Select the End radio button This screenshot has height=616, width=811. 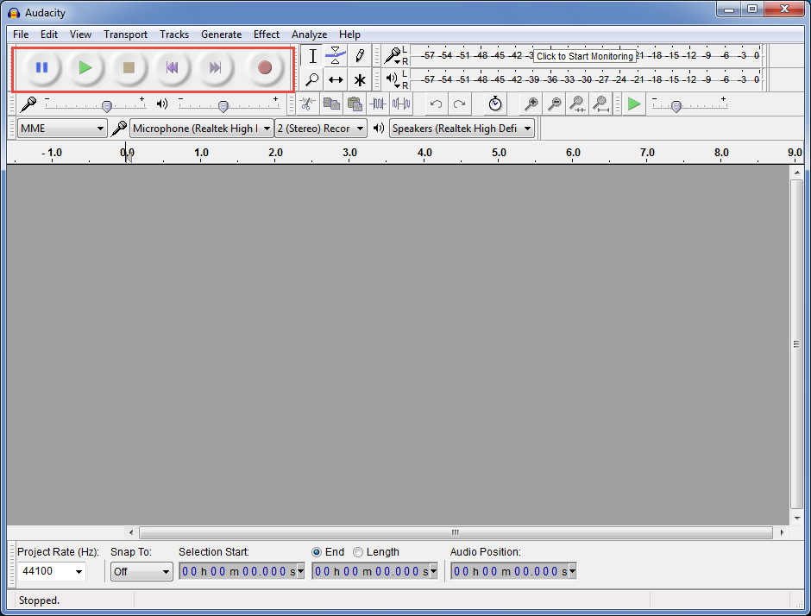coord(317,552)
